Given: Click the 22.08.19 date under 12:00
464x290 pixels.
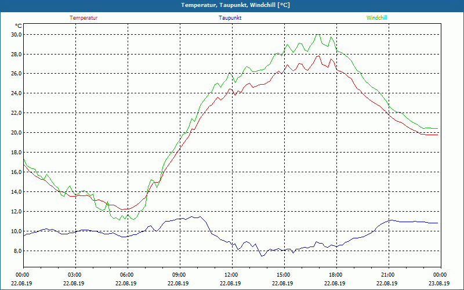Looking at the screenshot, I should pyautogui.click(x=230, y=283).
